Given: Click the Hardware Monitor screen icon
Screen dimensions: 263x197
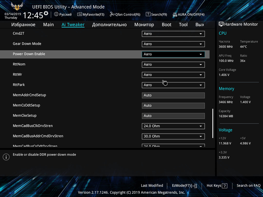Looking at the screenshot, I should pos(221,24).
